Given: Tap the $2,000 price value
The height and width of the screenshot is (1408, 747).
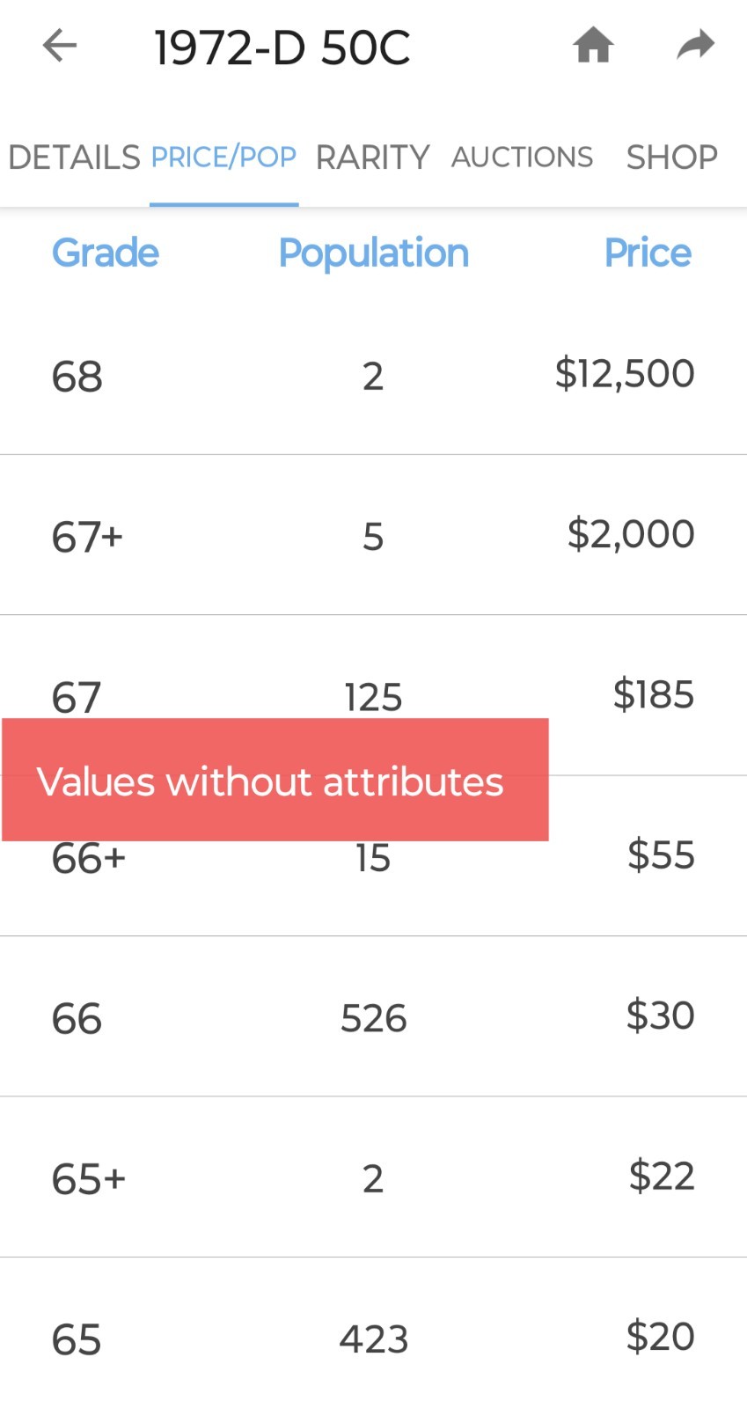Looking at the screenshot, I should [631, 534].
